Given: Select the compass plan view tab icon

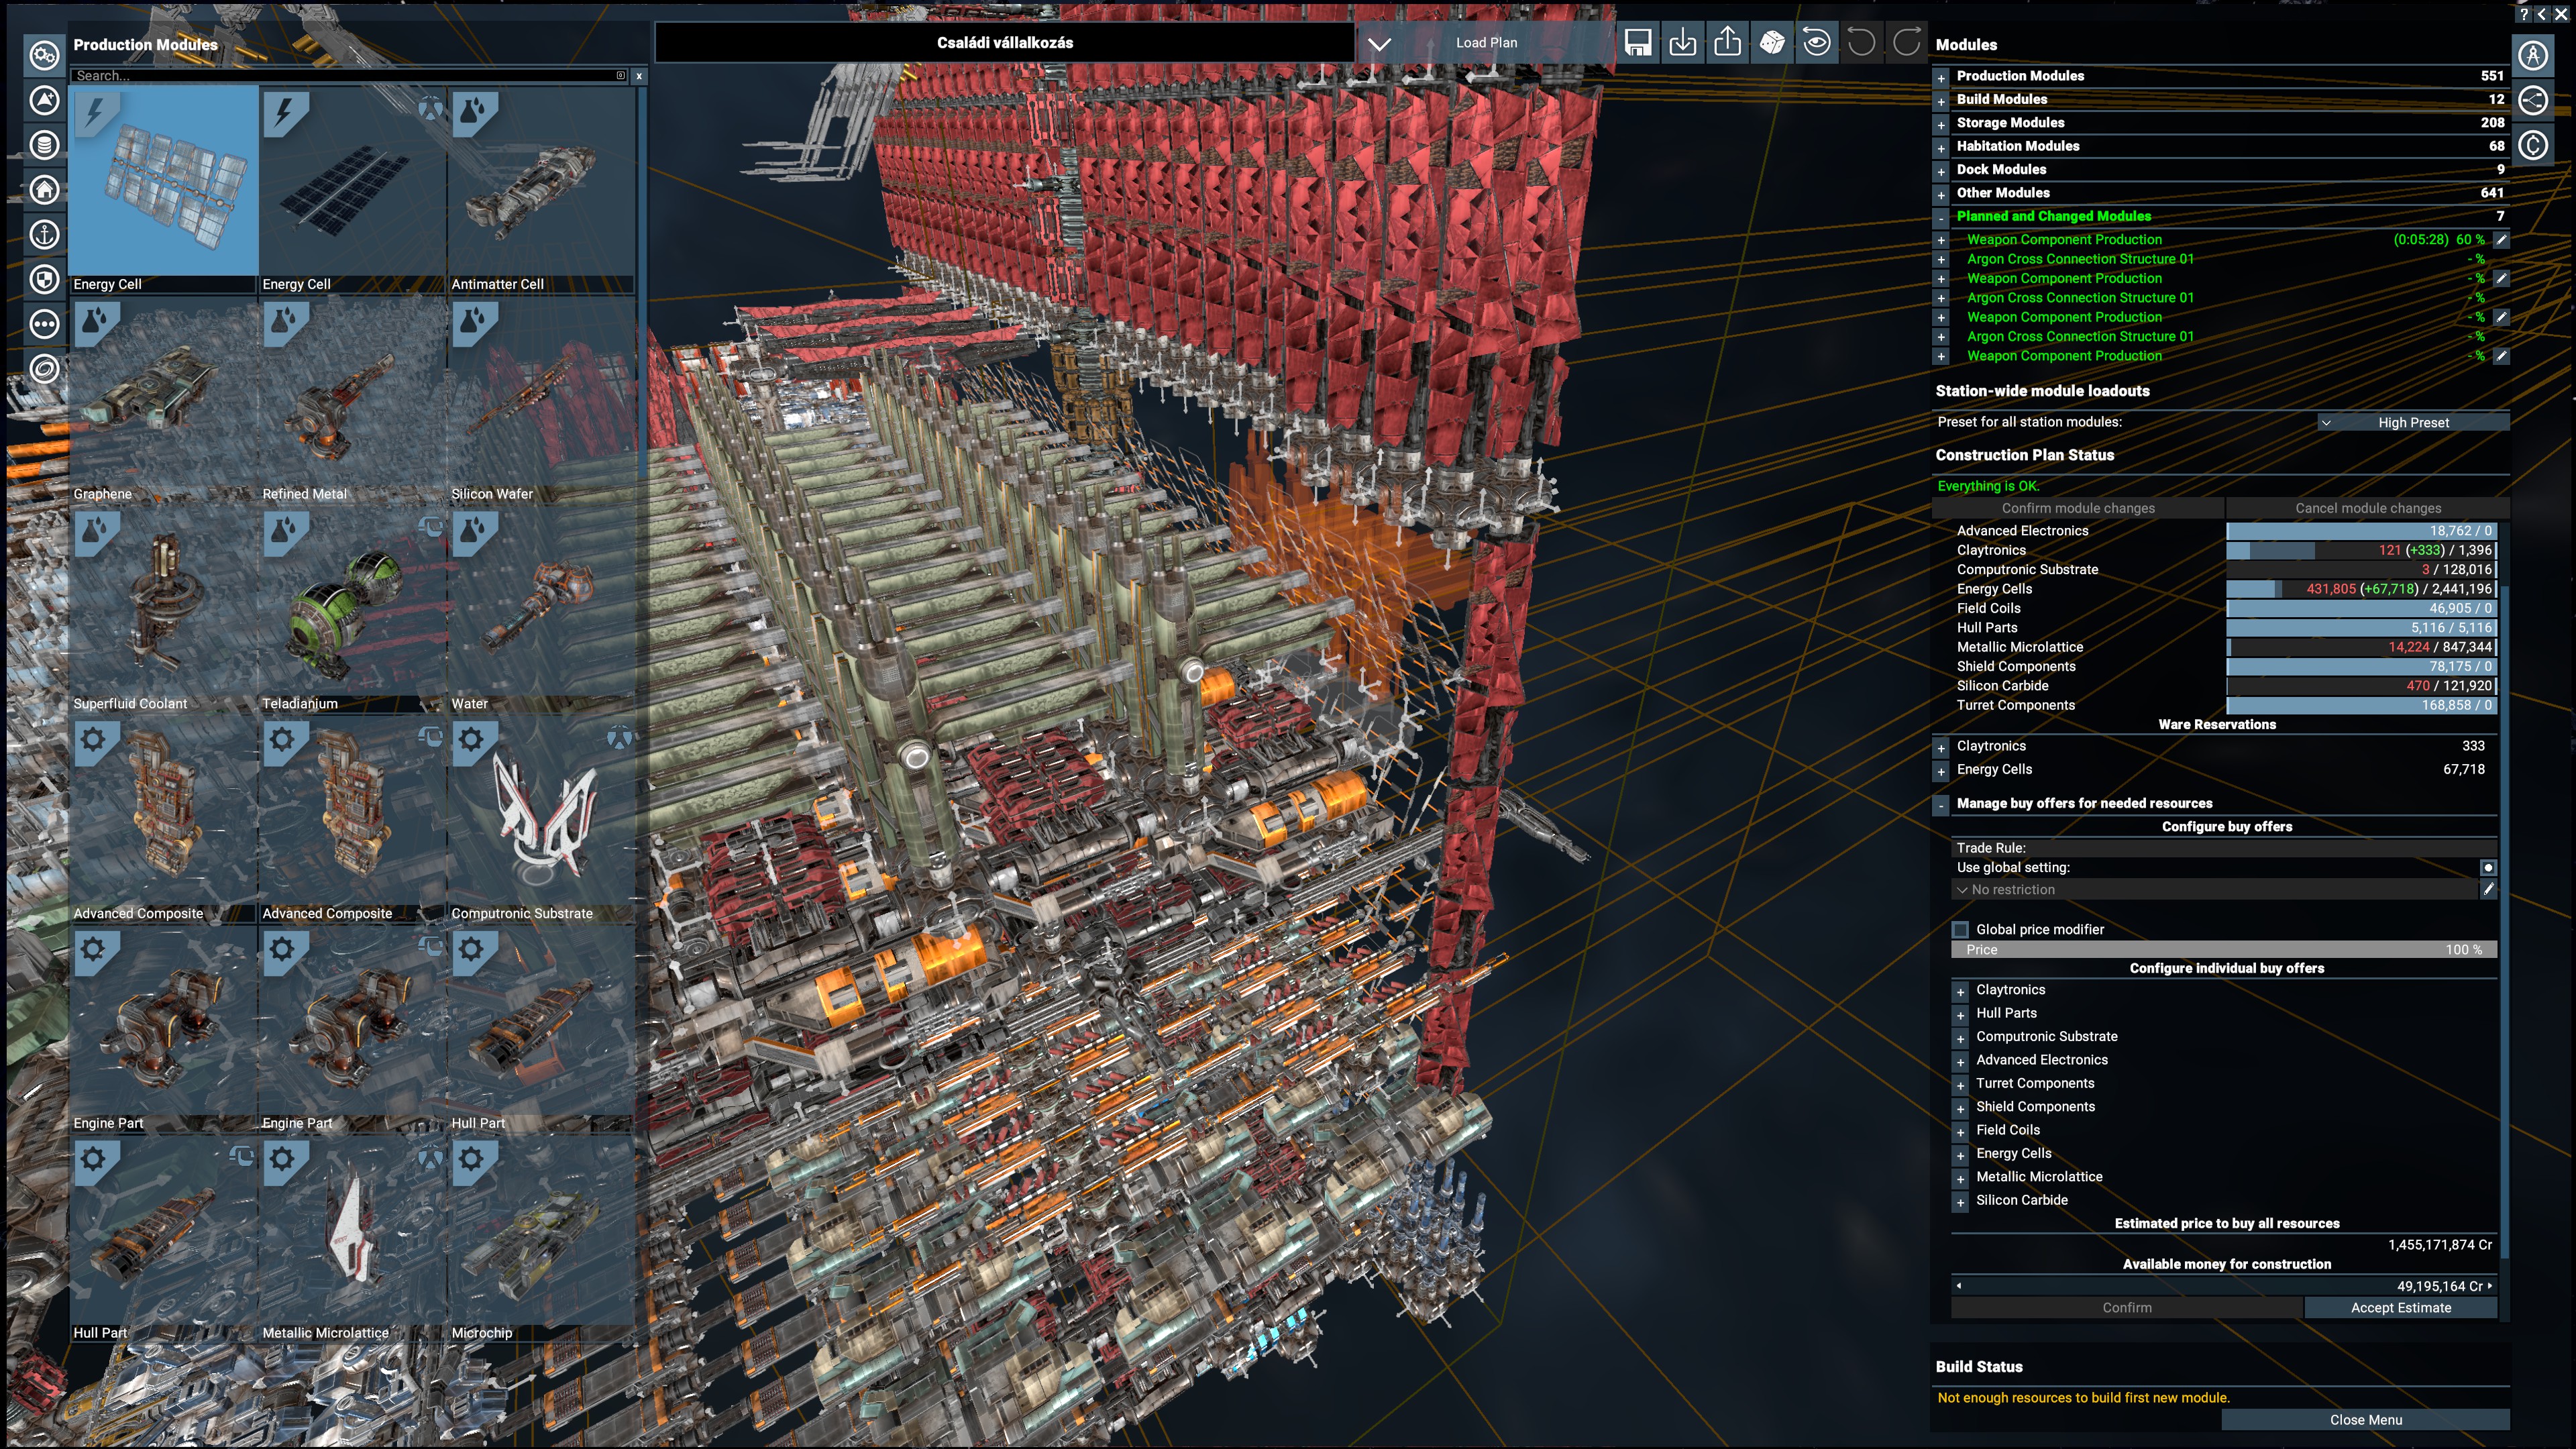Looking at the screenshot, I should pyautogui.click(x=2533, y=55).
